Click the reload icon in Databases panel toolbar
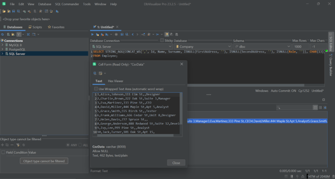 3,34
